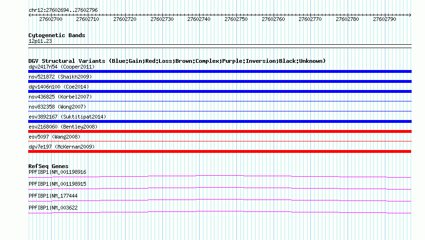This screenshot has height=240, width=425.
Task: Open the DGV Structural Variants track title
Action: (177, 61)
